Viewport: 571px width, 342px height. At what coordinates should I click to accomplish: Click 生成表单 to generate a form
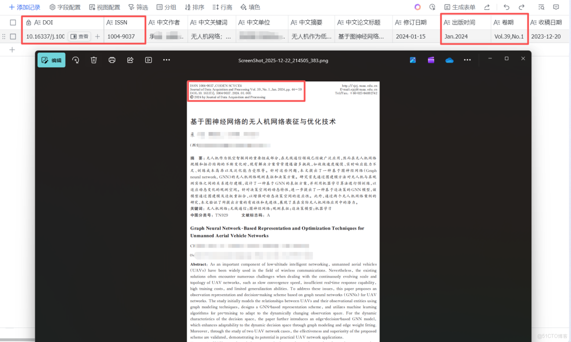462,7
